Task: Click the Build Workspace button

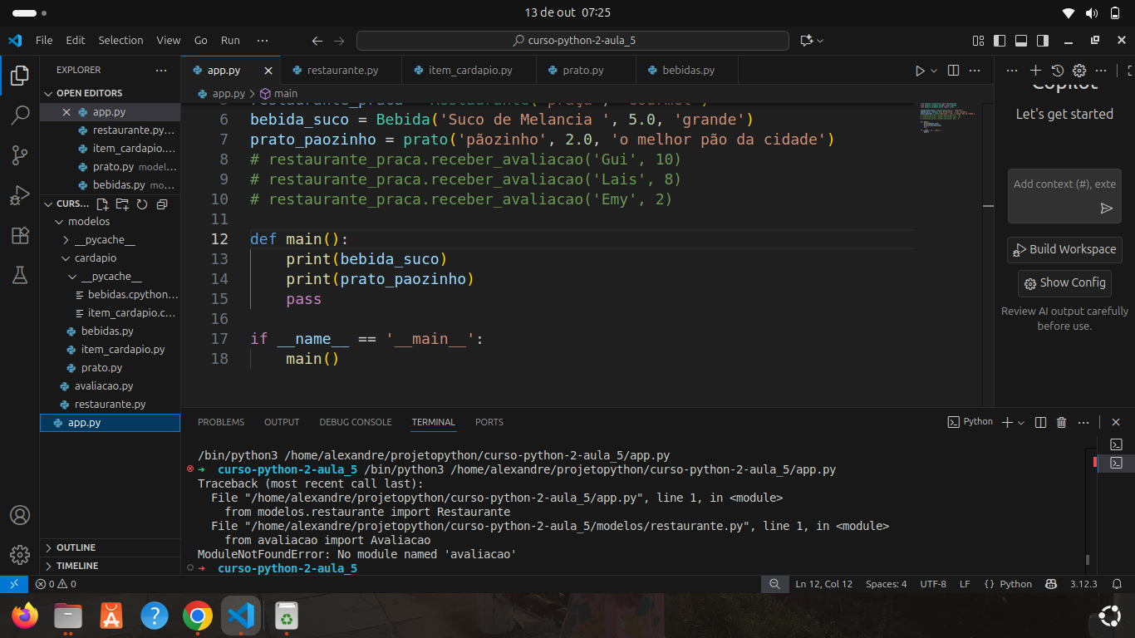Action: pyautogui.click(x=1064, y=249)
